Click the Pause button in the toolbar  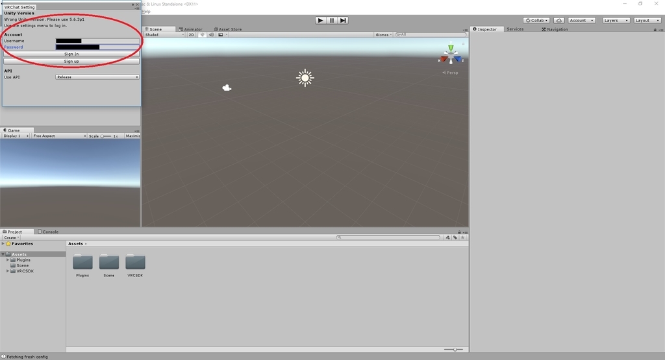[332, 20]
